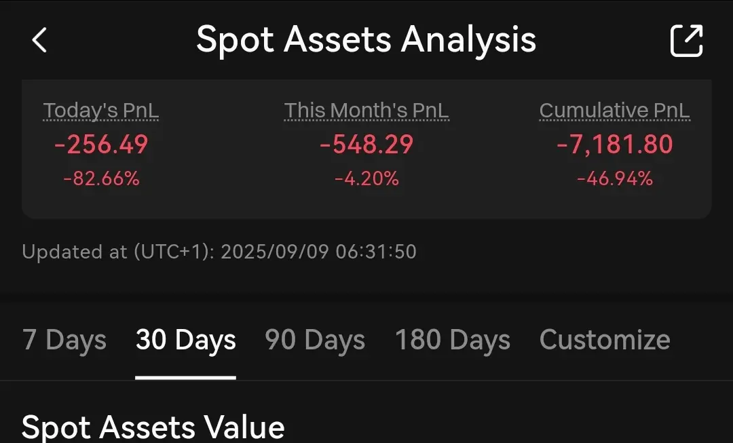Tap the Cumulative PnL label
Screen dimensions: 733x443
tap(614, 111)
